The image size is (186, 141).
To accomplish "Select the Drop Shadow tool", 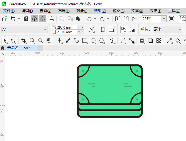I will 150,40.
